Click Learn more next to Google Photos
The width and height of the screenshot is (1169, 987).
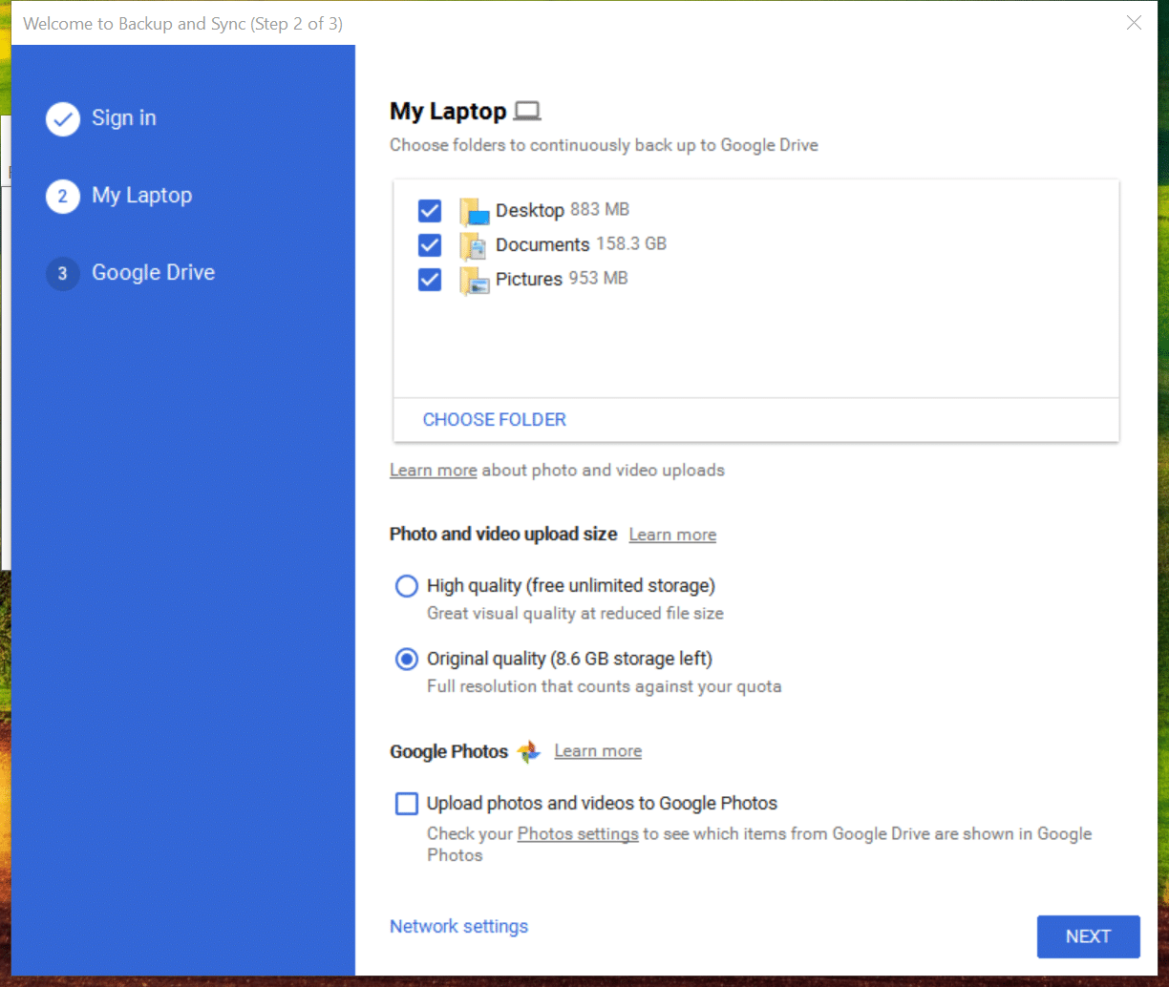598,751
